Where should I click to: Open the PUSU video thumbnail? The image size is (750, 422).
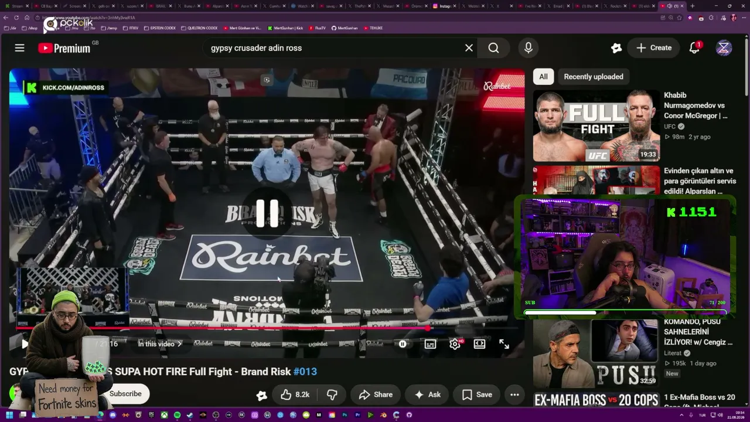tap(596, 353)
